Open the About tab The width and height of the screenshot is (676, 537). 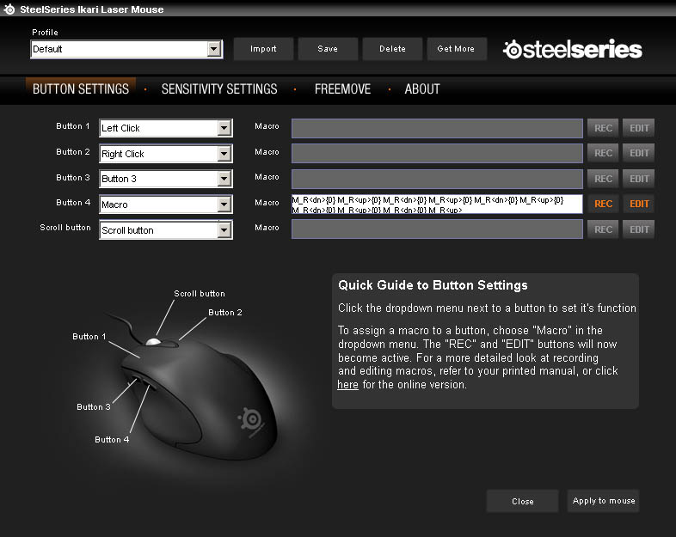click(x=422, y=89)
